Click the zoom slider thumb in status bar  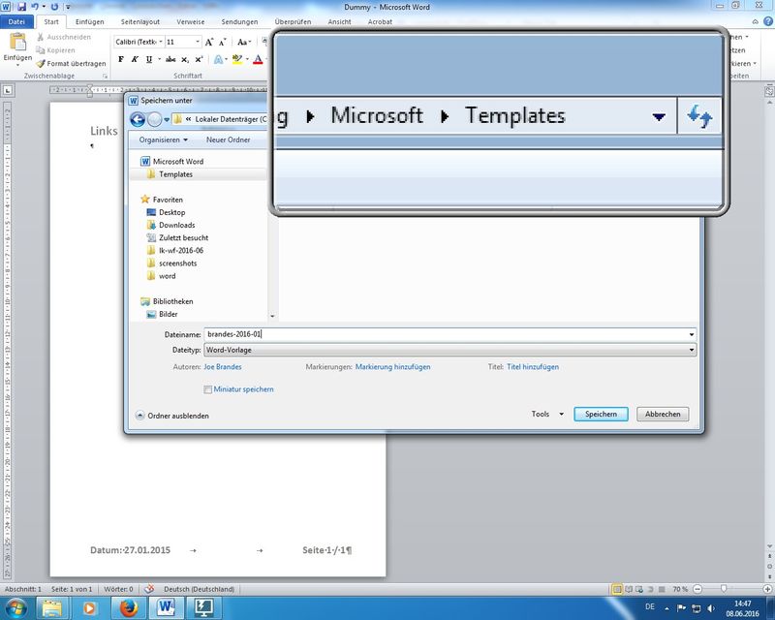point(724,589)
